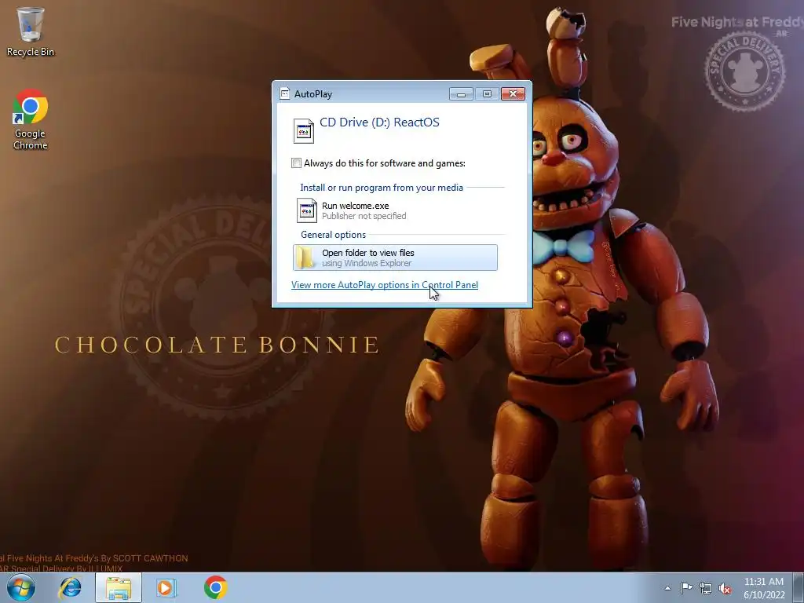The height and width of the screenshot is (603, 804).
Task: Click the AutoPlay title bar icon
Action: point(284,93)
